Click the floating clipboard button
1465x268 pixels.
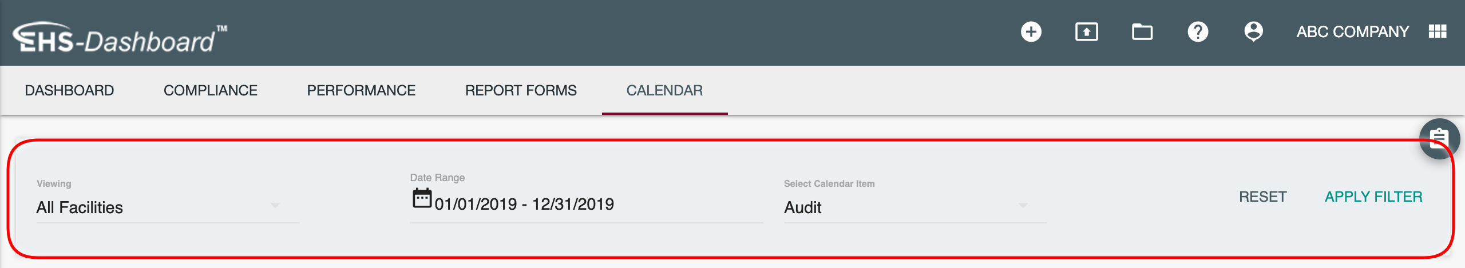pyautogui.click(x=1439, y=139)
